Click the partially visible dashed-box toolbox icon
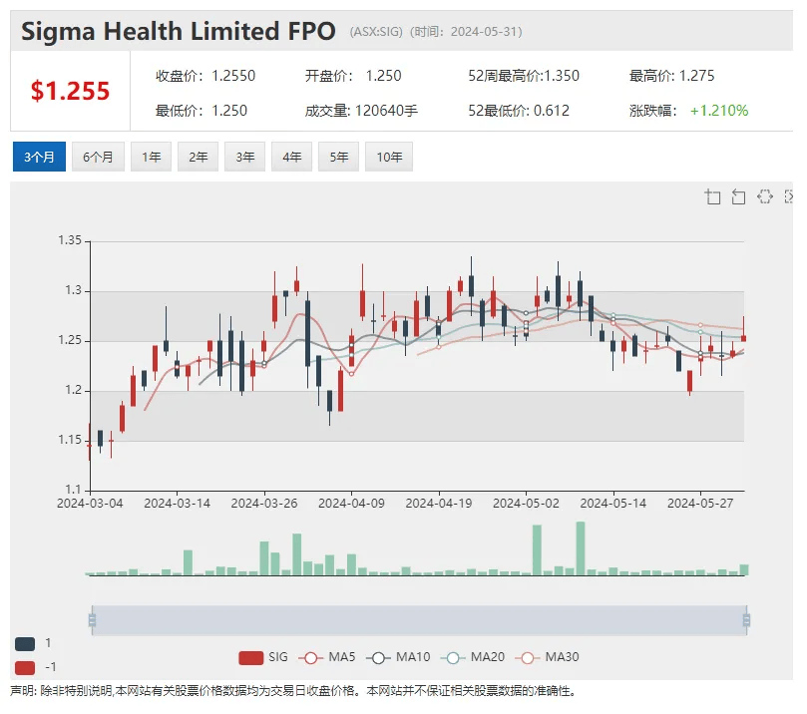Image resolution: width=807 pixels, height=714 pixels. (x=788, y=196)
